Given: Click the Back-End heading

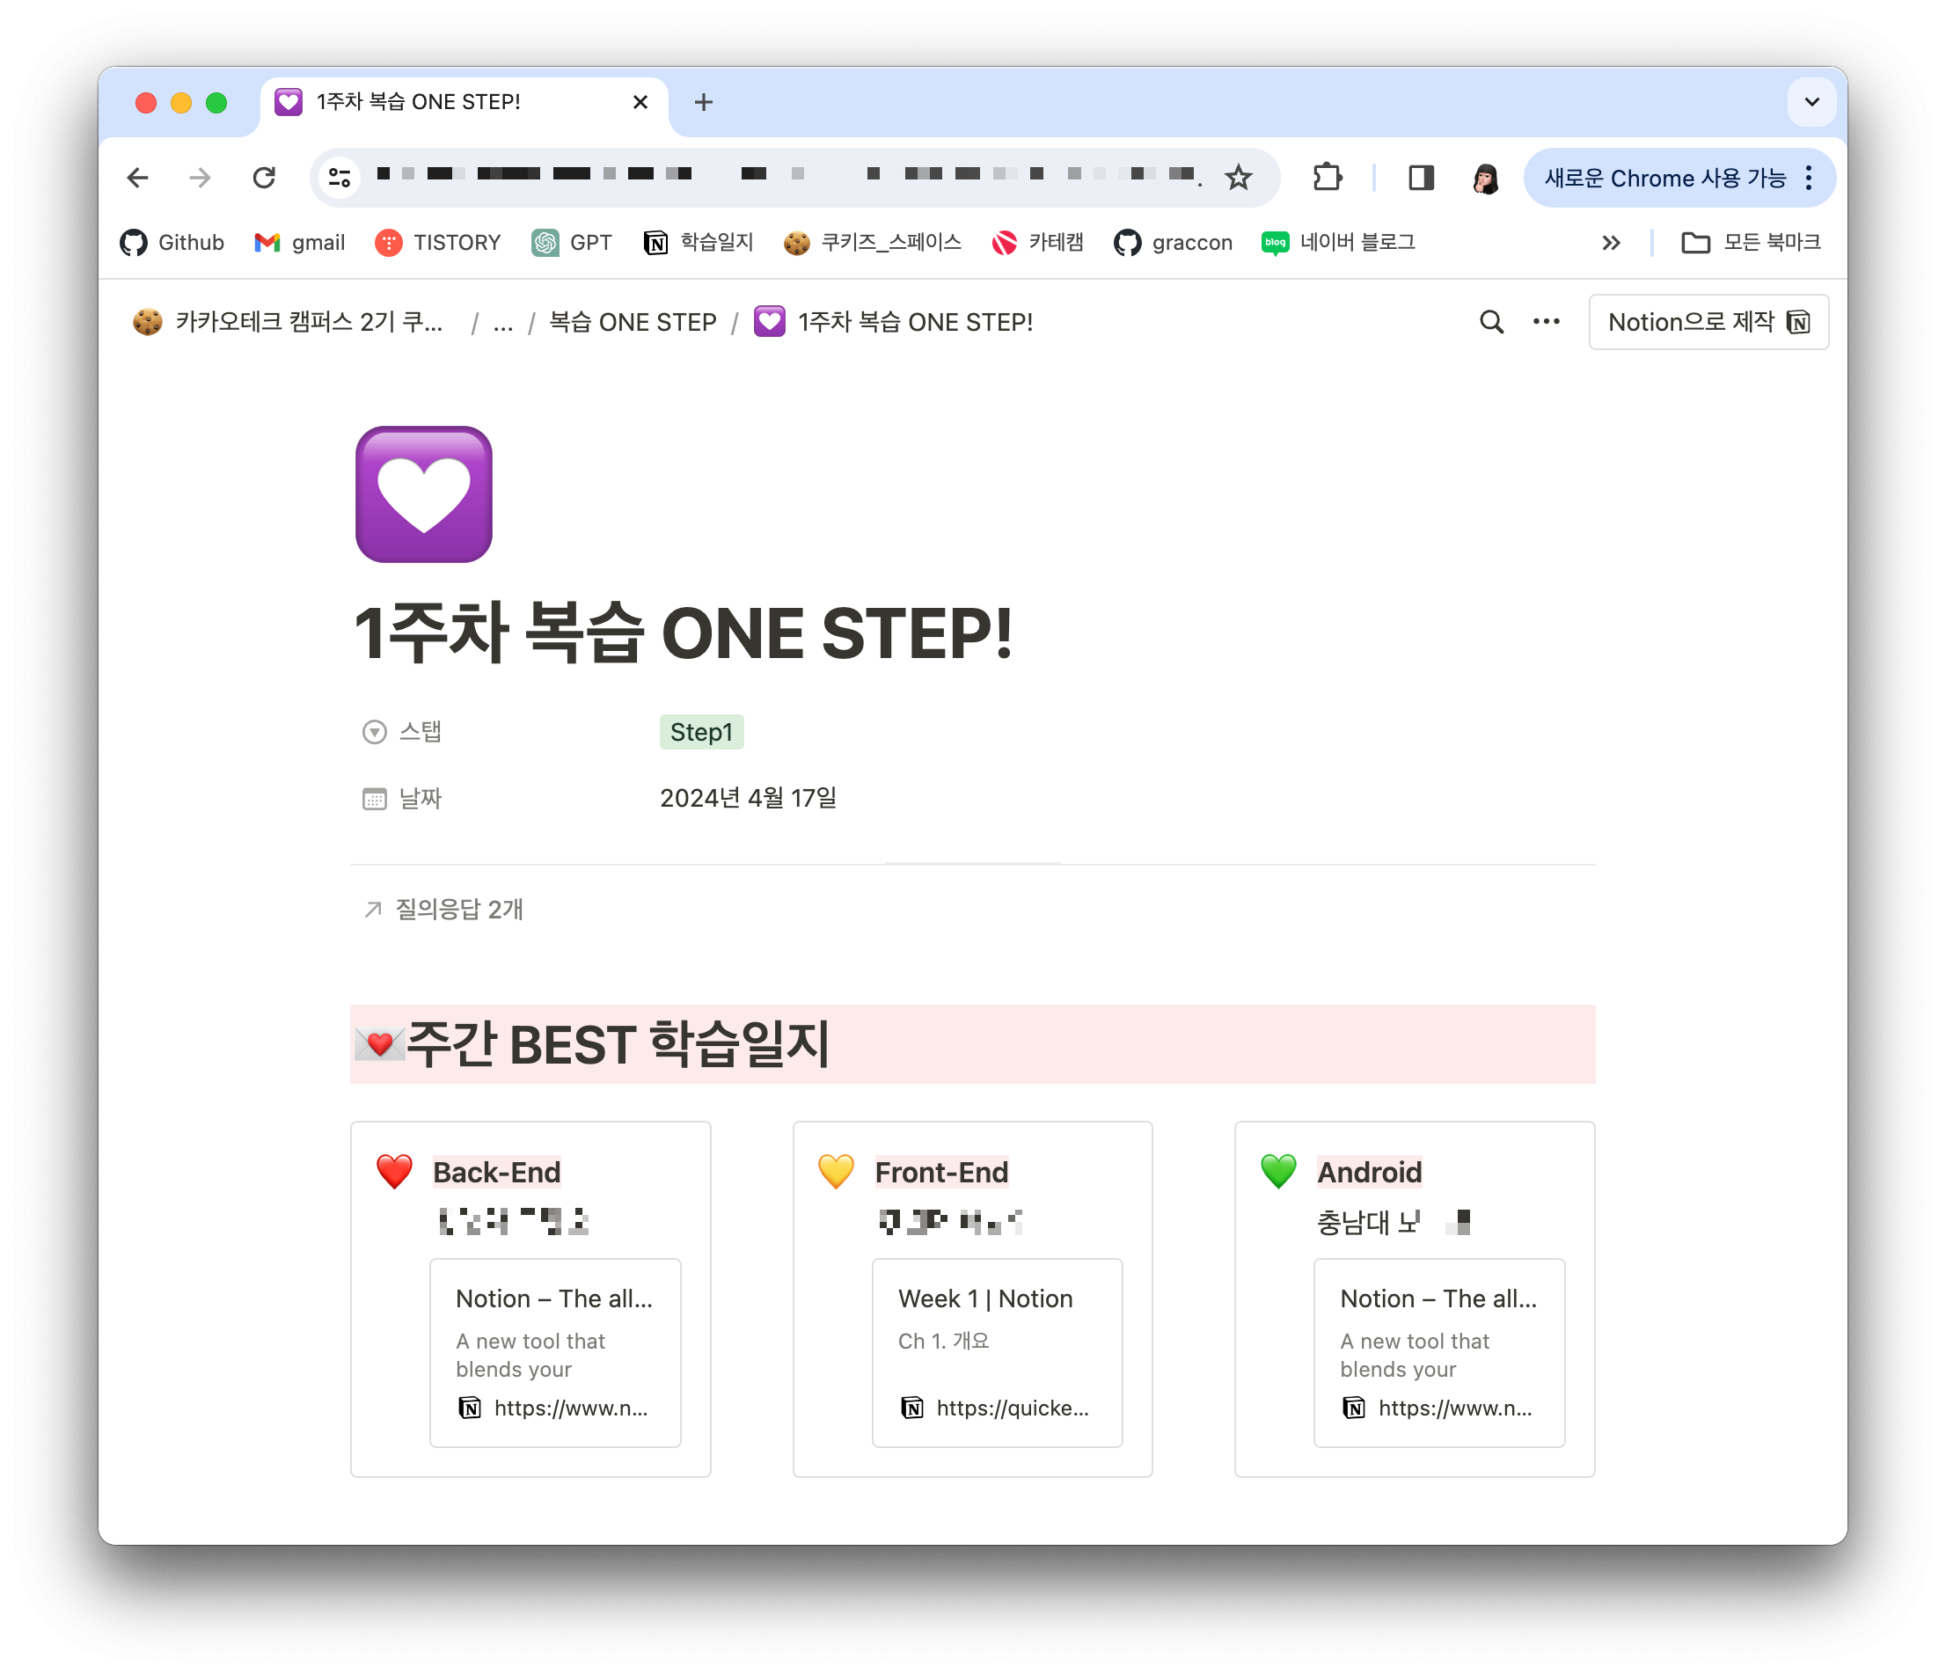Looking at the screenshot, I should point(497,1173).
